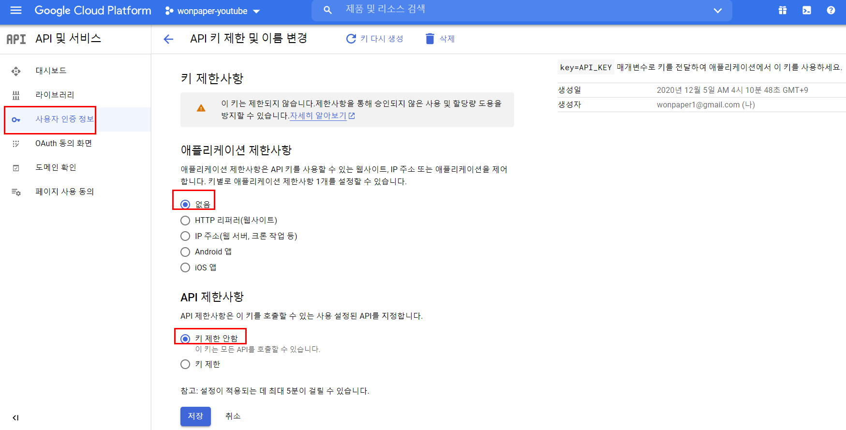Screen dimensions: 846x430
Task: Select the 키 제한 안함 radio option
Action: click(185, 339)
